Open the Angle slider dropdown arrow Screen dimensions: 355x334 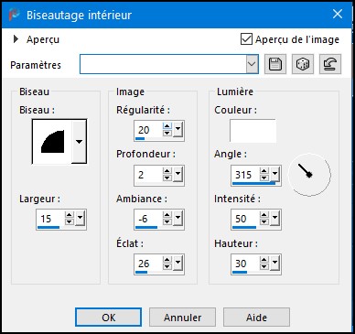click(x=275, y=174)
